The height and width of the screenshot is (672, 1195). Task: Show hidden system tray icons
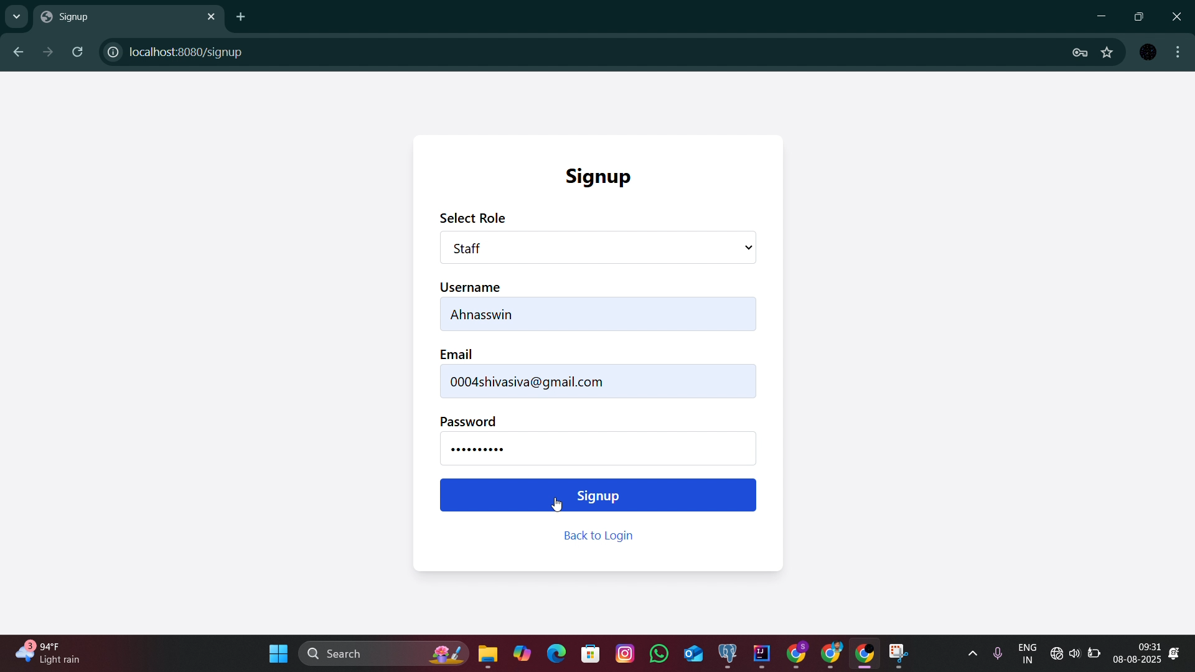(973, 653)
